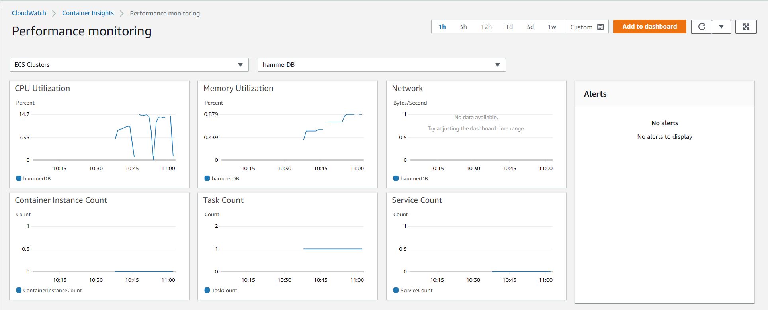Screen dimensions: 768x310
Task: Toggle hammerDB legend swatch in Memory Utilization
Action: pyautogui.click(x=207, y=178)
